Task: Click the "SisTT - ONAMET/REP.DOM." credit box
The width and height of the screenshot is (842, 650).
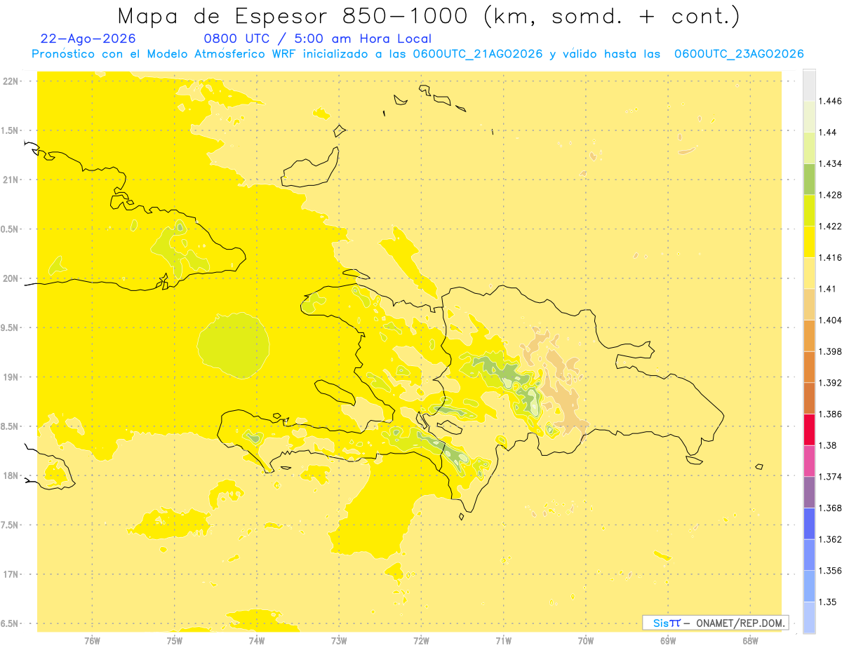Action: (715, 623)
